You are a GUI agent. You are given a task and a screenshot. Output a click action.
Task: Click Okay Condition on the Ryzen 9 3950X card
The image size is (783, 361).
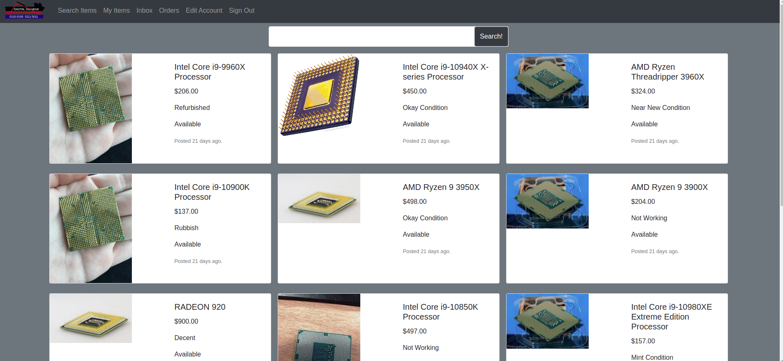[x=425, y=218]
